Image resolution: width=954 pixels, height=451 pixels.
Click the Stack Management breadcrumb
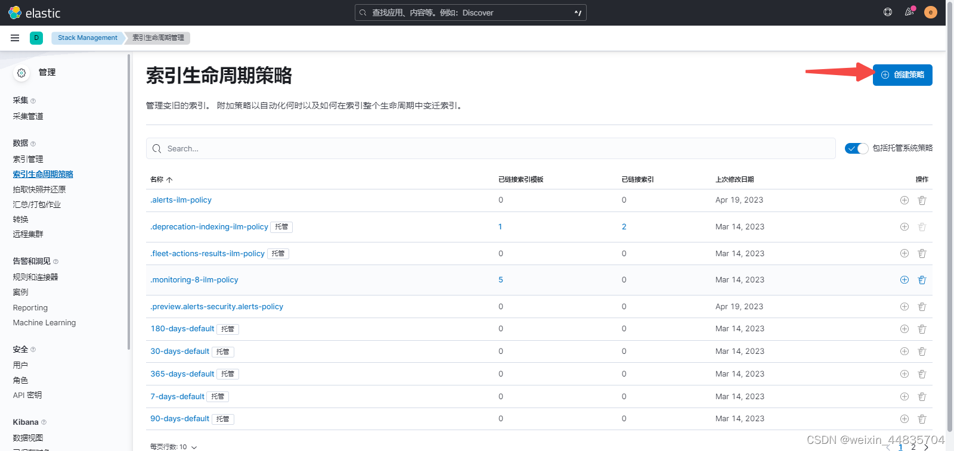[88, 38]
